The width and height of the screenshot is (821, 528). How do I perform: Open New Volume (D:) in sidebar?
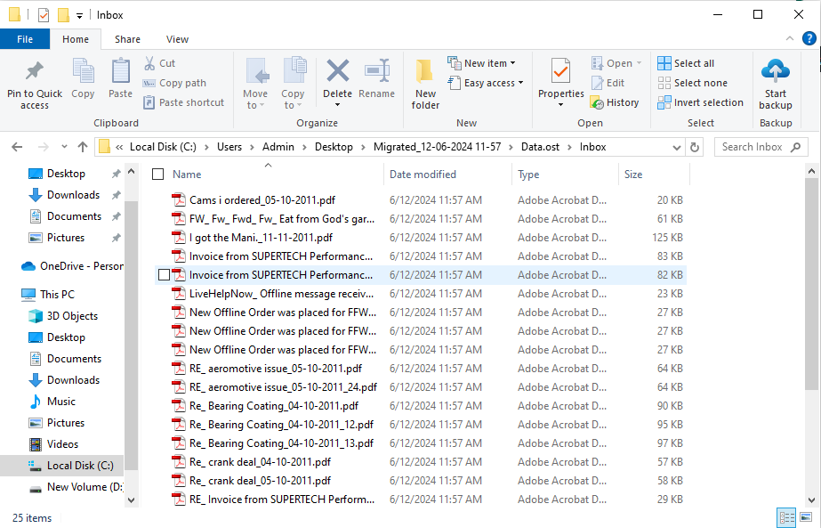[x=76, y=487]
